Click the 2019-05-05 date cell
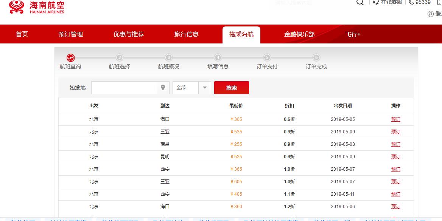 pos(343,119)
